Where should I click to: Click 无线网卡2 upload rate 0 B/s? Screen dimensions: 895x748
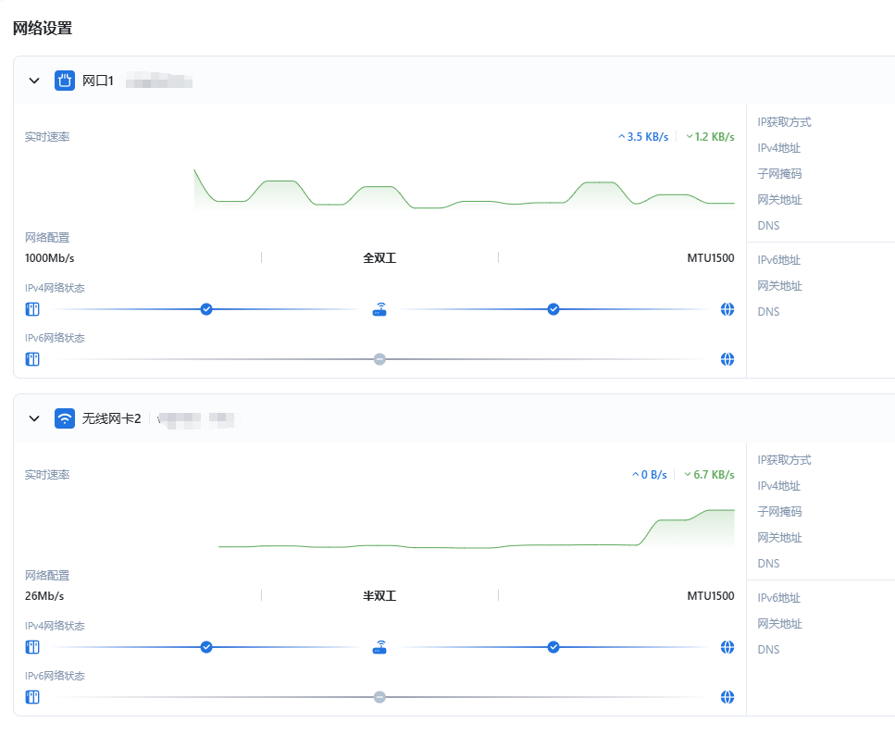pos(650,475)
